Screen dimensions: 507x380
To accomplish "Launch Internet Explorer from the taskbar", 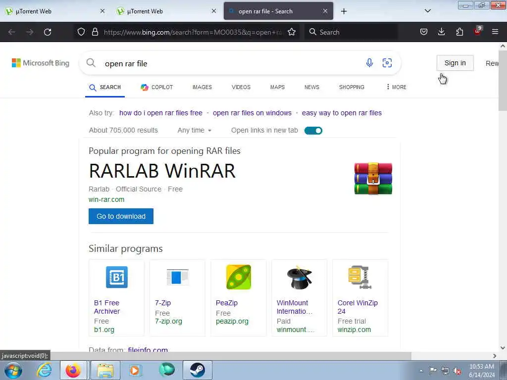I will pos(44,370).
